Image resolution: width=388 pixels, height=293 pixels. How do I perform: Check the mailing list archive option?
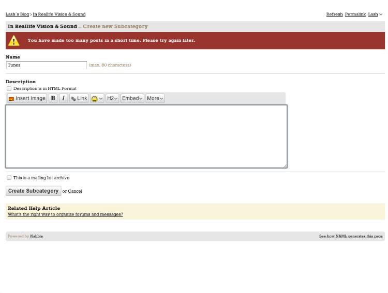pos(9,177)
